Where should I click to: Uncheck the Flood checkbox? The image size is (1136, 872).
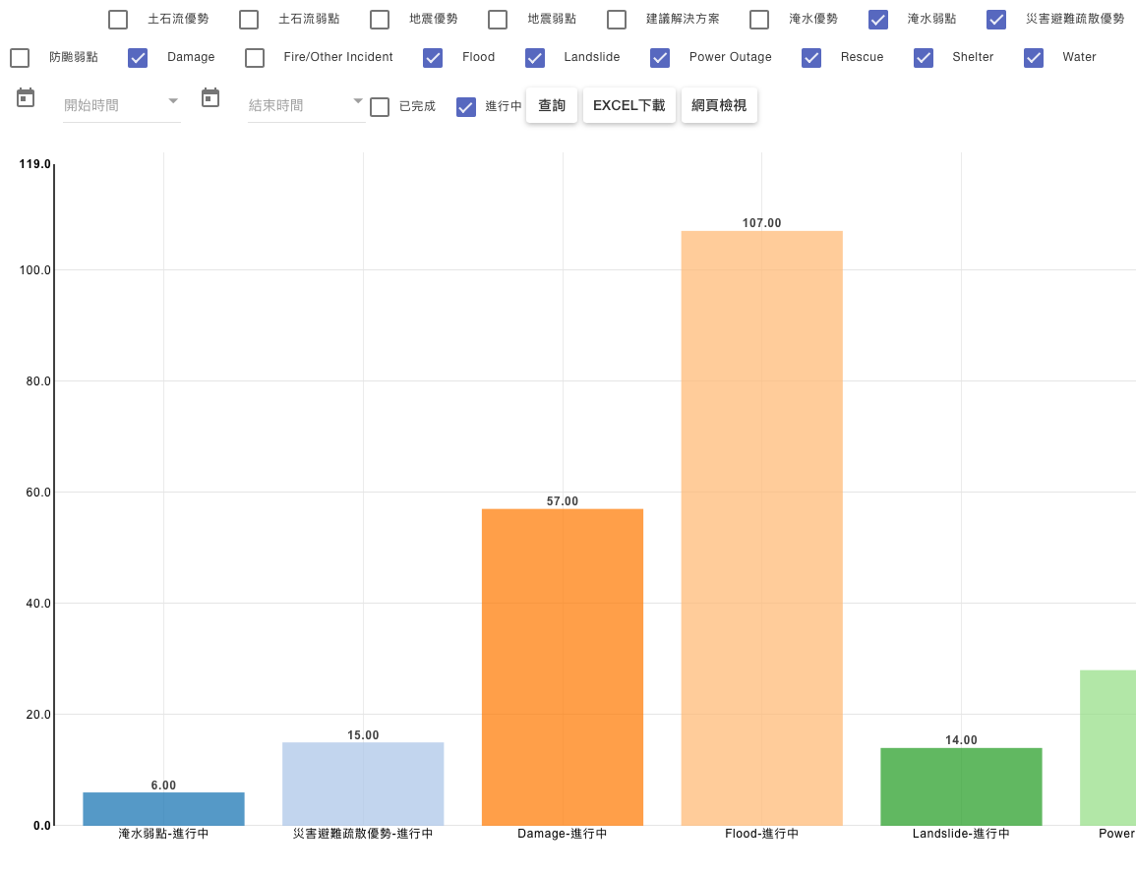click(433, 57)
